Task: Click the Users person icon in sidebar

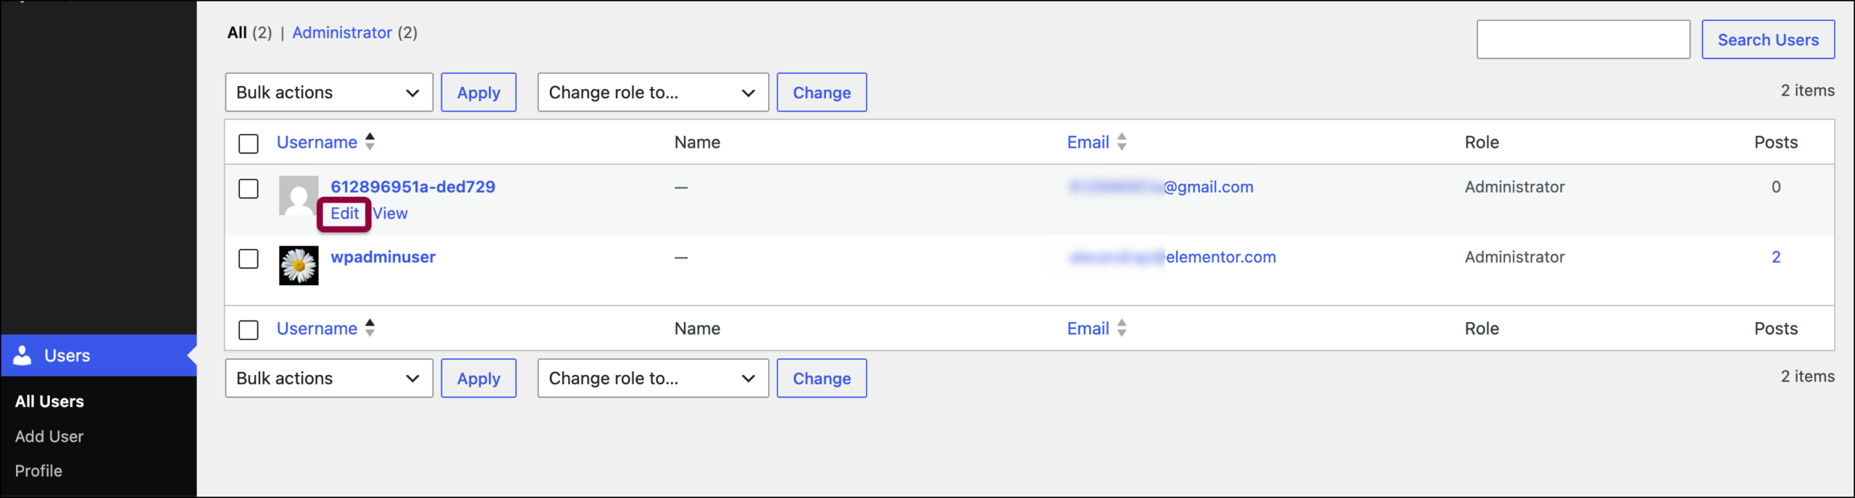Action: point(22,355)
